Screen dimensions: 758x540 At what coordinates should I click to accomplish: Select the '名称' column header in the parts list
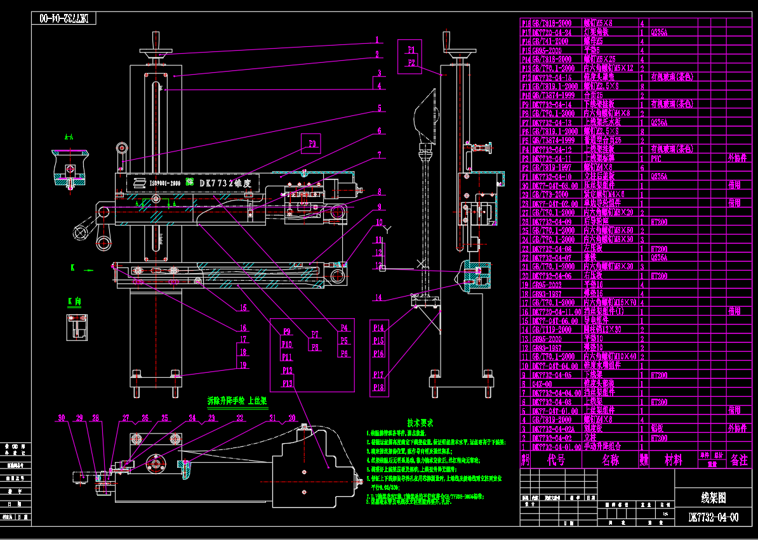click(610, 460)
